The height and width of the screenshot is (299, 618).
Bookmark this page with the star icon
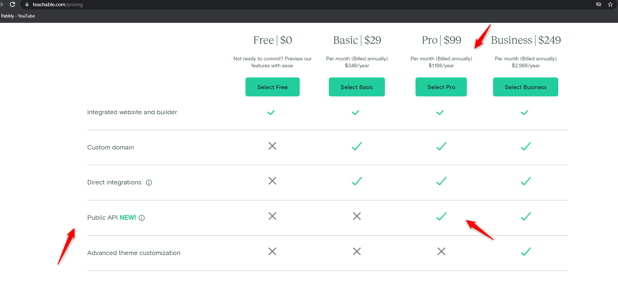pyautogui.click(x=610, y=4)
